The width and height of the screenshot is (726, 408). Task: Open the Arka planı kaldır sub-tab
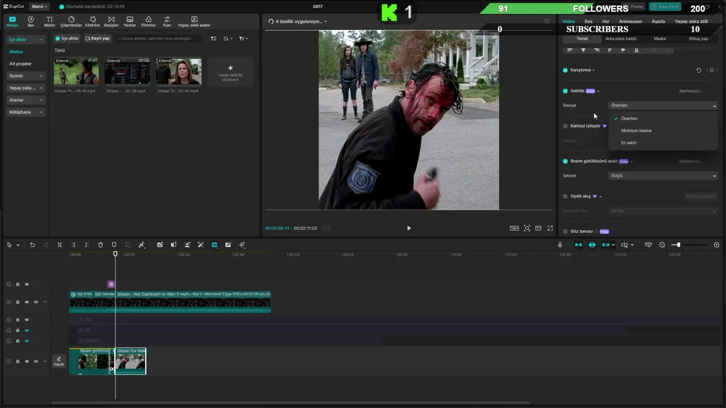click(x=621, y=39)
